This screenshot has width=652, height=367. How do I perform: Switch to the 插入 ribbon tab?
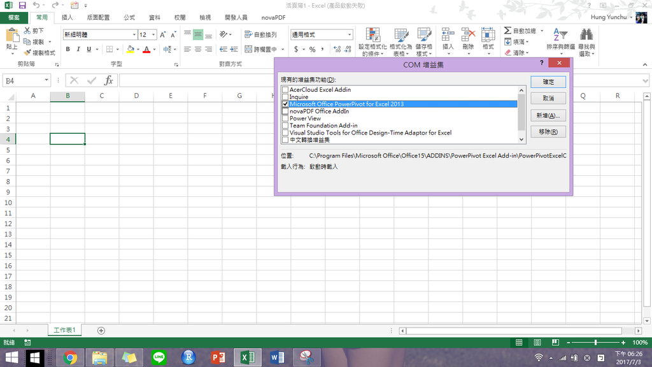pyautogui.click(x=67, y=17)
